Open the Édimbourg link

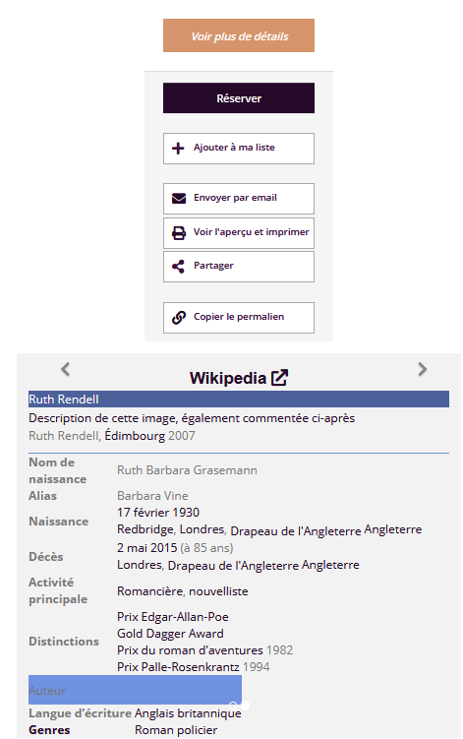[x=135, y=436]
